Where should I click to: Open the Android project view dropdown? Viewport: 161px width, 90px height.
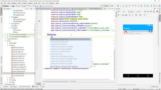click(8, 9)
